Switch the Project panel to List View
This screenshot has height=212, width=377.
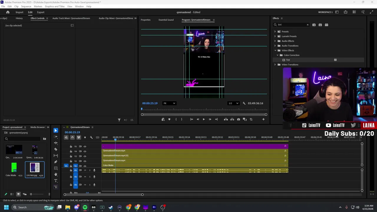(x=12, y=194)
